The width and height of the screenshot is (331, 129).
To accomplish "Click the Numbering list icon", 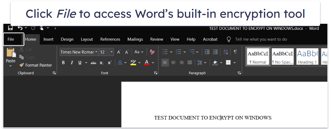I will [179, 52].
